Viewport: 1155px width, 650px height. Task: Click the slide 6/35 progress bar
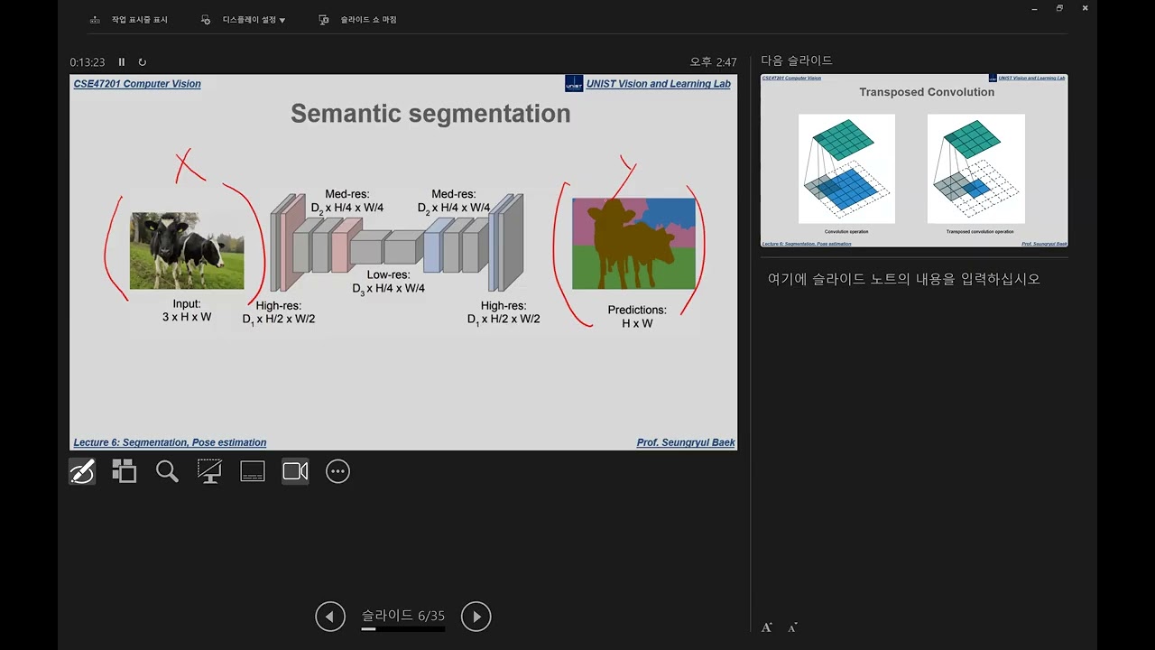click(402, 629)
